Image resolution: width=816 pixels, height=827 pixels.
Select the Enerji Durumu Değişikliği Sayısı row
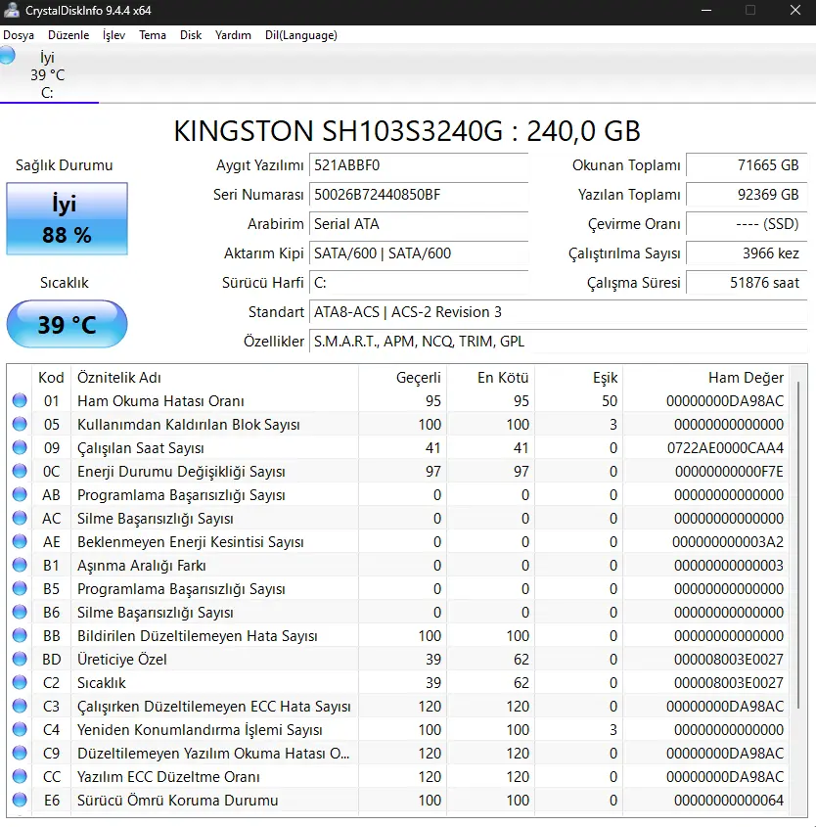[x=398, y=471]
